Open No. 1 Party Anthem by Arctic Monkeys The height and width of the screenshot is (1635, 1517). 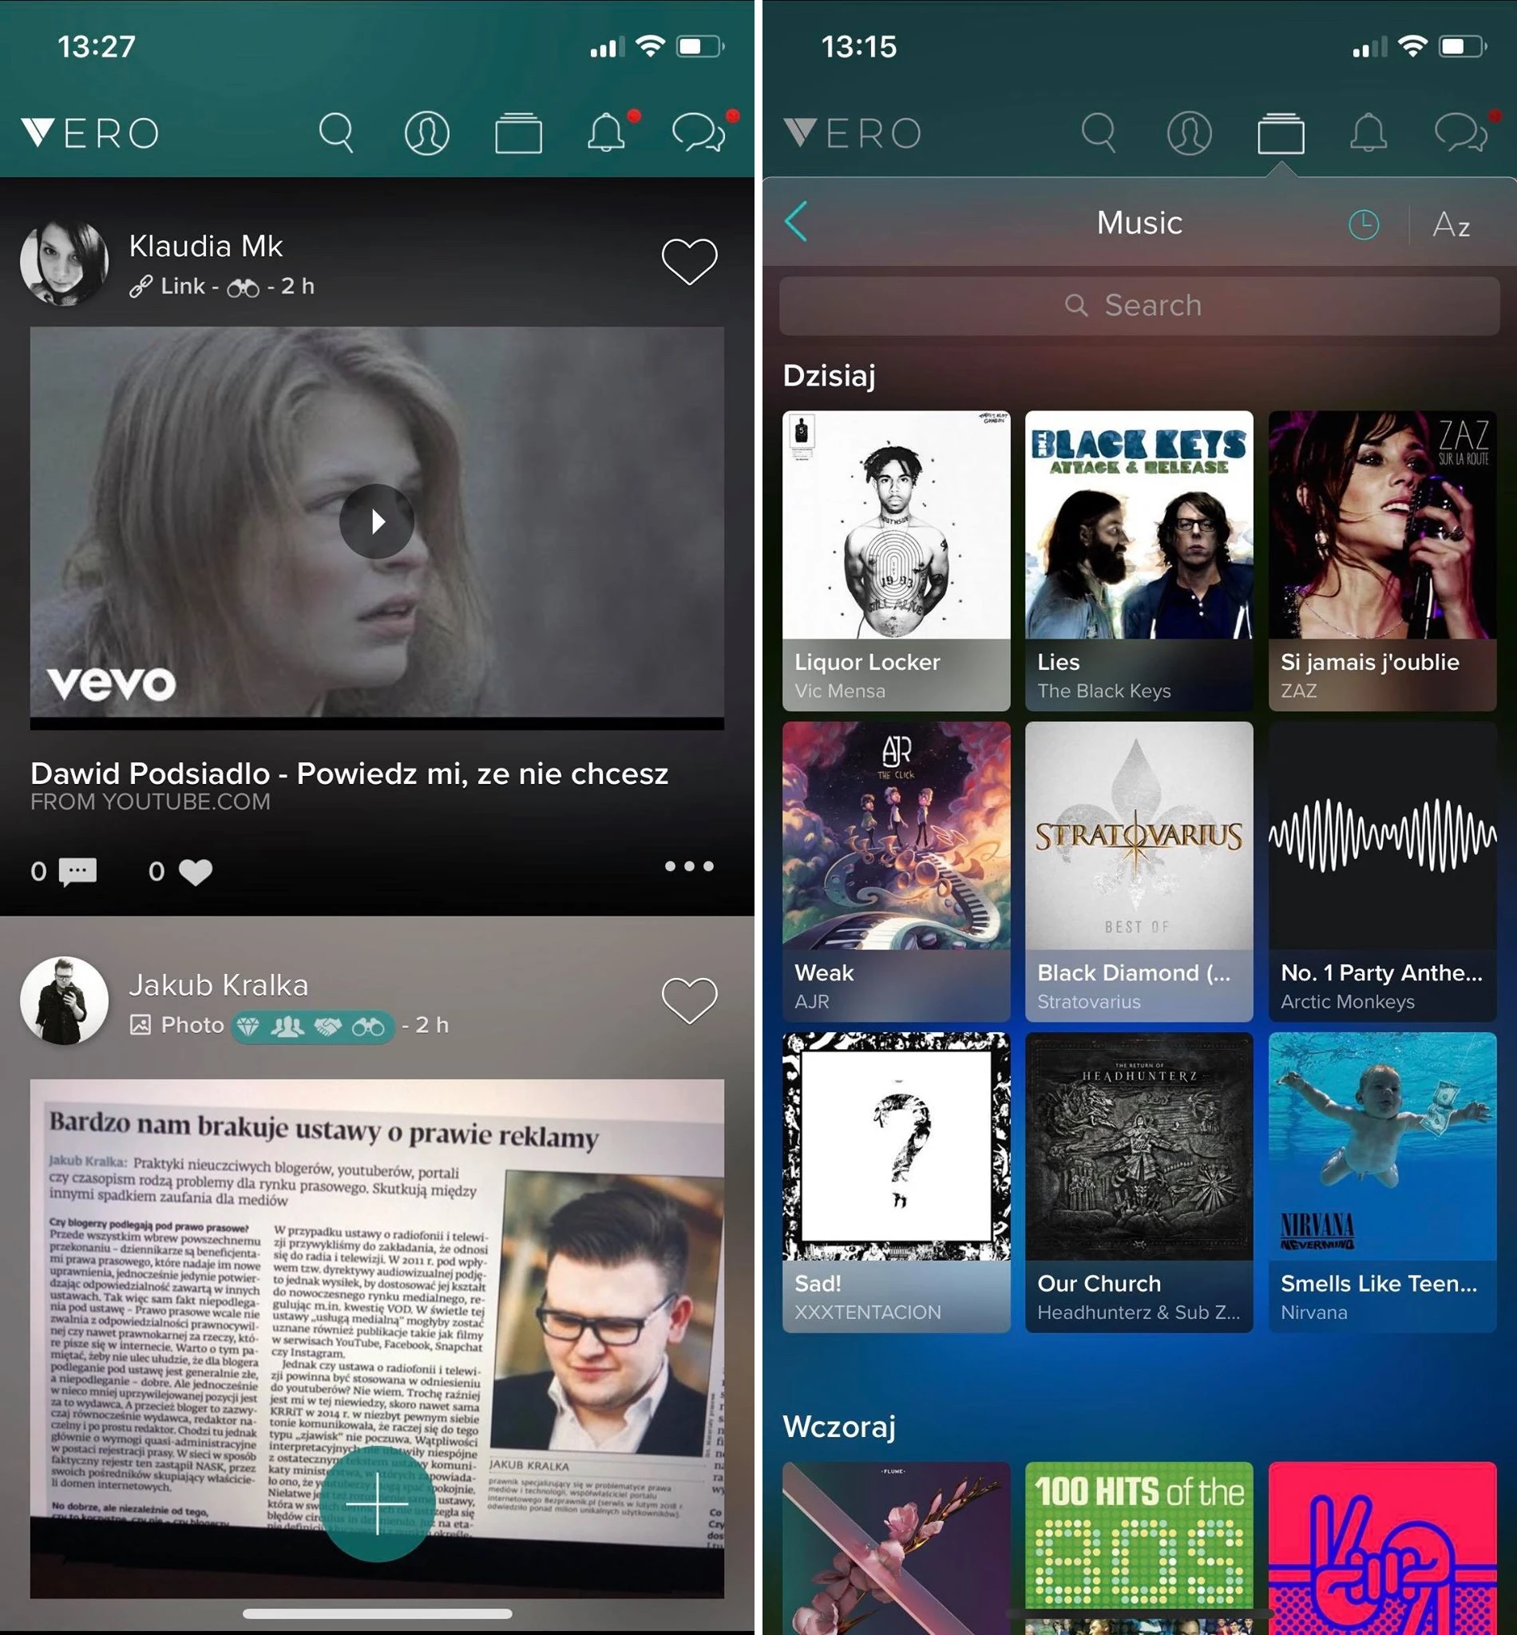pos(1382,872)
